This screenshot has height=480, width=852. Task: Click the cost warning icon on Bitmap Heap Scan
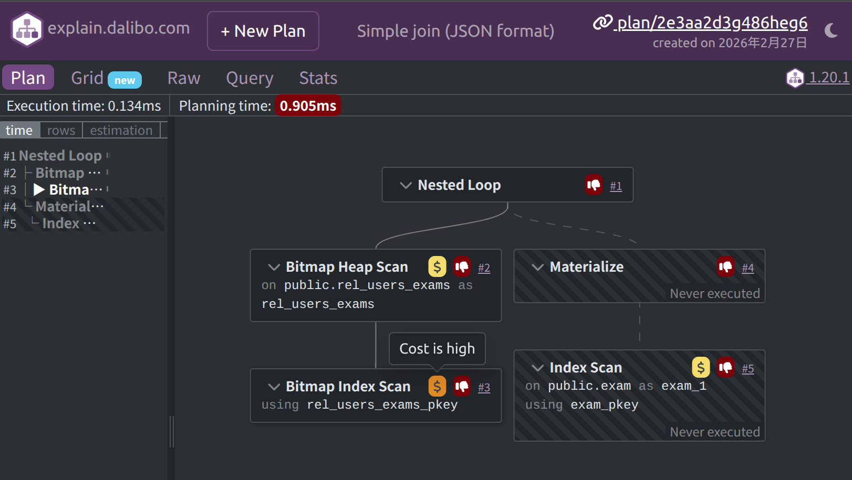click(x=437, y=267)
